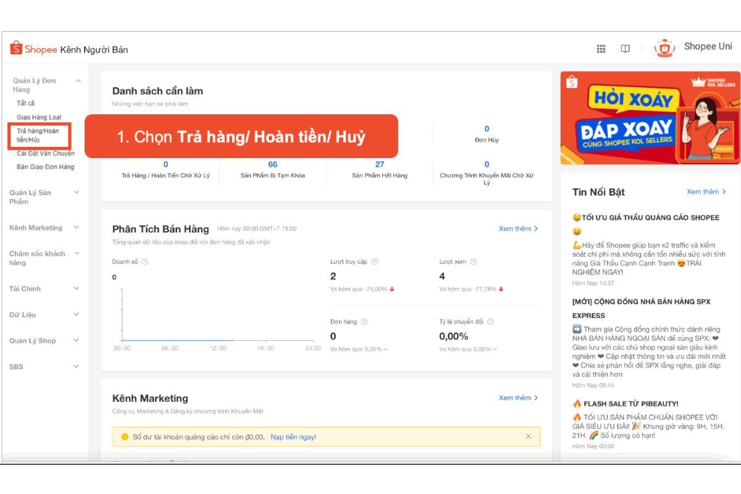
Task: Open the apps grid icon
Action: pyautogui.click(x=601, y=49)
